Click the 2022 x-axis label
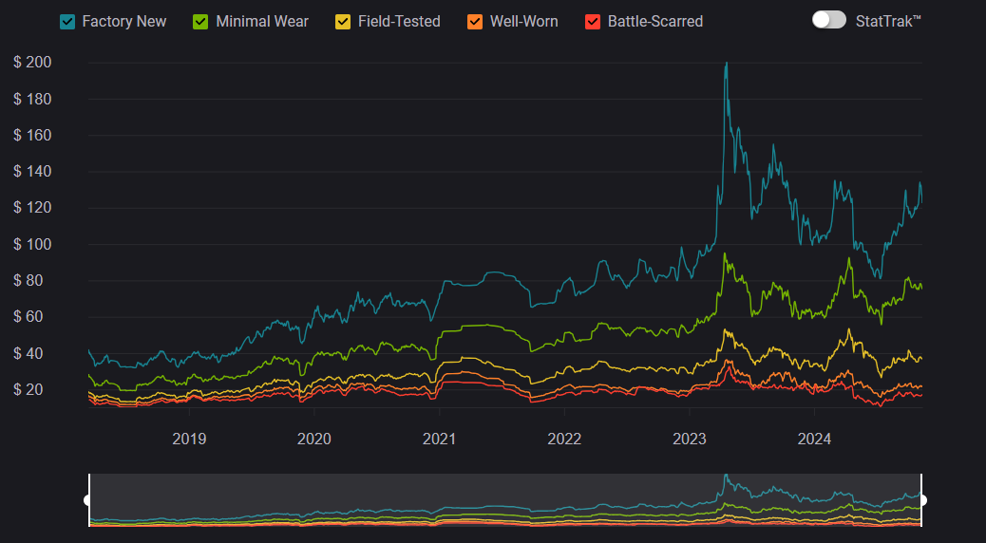The width and height of the screenshot is (986, 543). point(564,439)
